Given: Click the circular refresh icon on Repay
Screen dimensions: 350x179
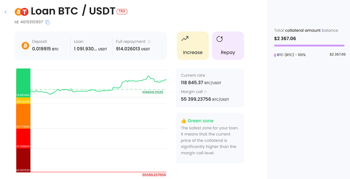Looking at the screenshot, I should [220, 39].
